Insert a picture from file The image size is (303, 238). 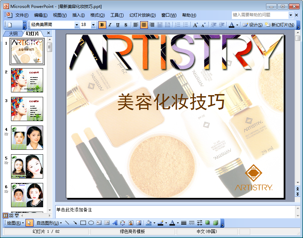coord(139,223)
